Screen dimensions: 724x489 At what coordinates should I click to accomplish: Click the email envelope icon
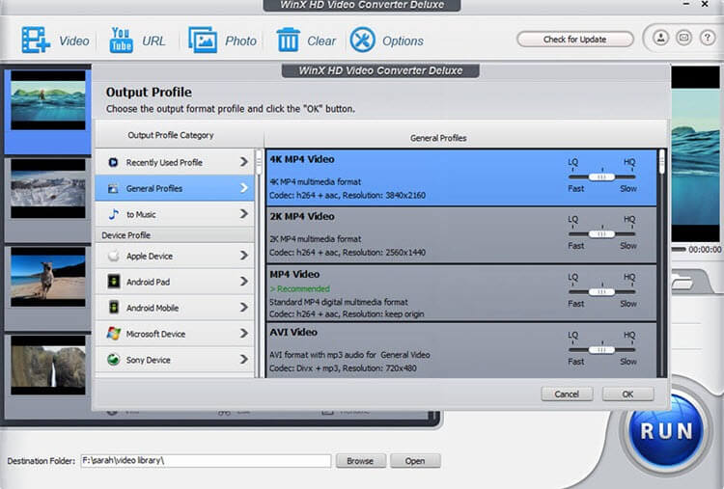click(683, 38)
